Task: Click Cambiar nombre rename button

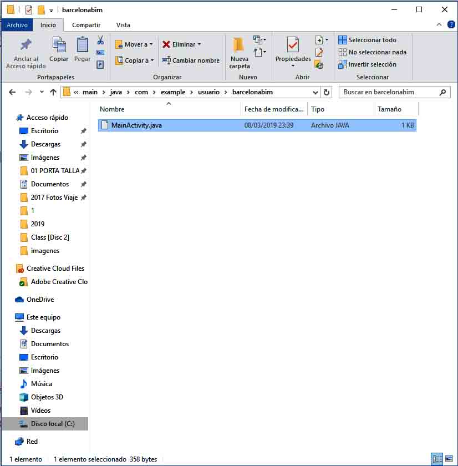Action: [x=190, y=60]
